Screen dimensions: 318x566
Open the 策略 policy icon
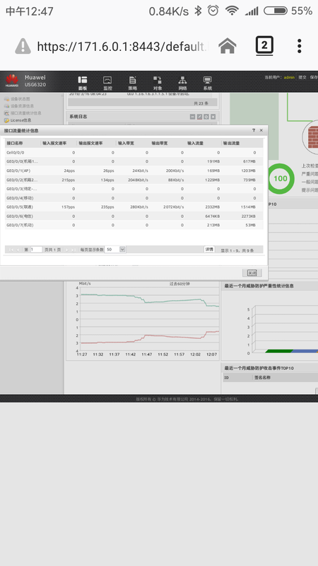click(x=132, y=83)
